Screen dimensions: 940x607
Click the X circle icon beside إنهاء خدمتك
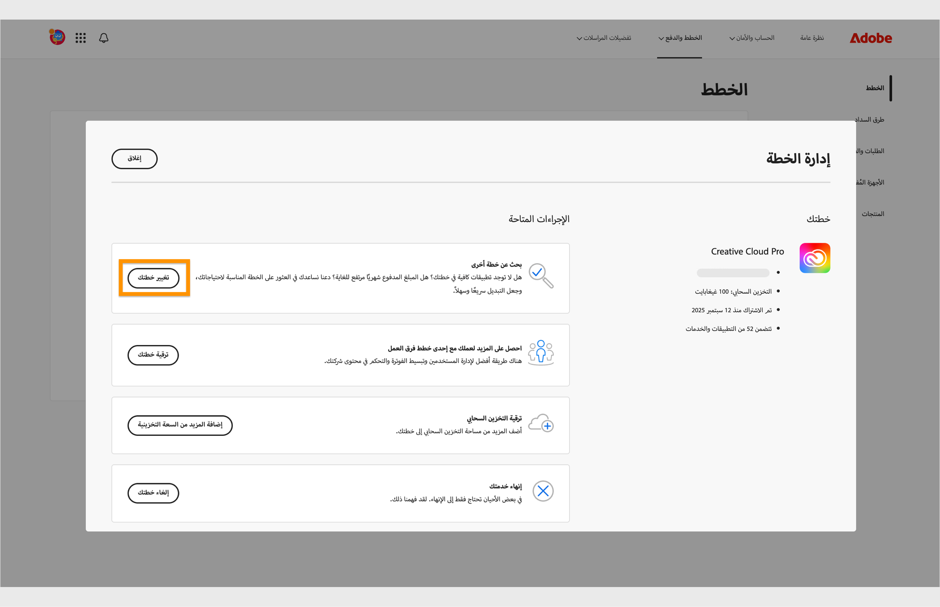pyautogui.click(x=543, y=491)
